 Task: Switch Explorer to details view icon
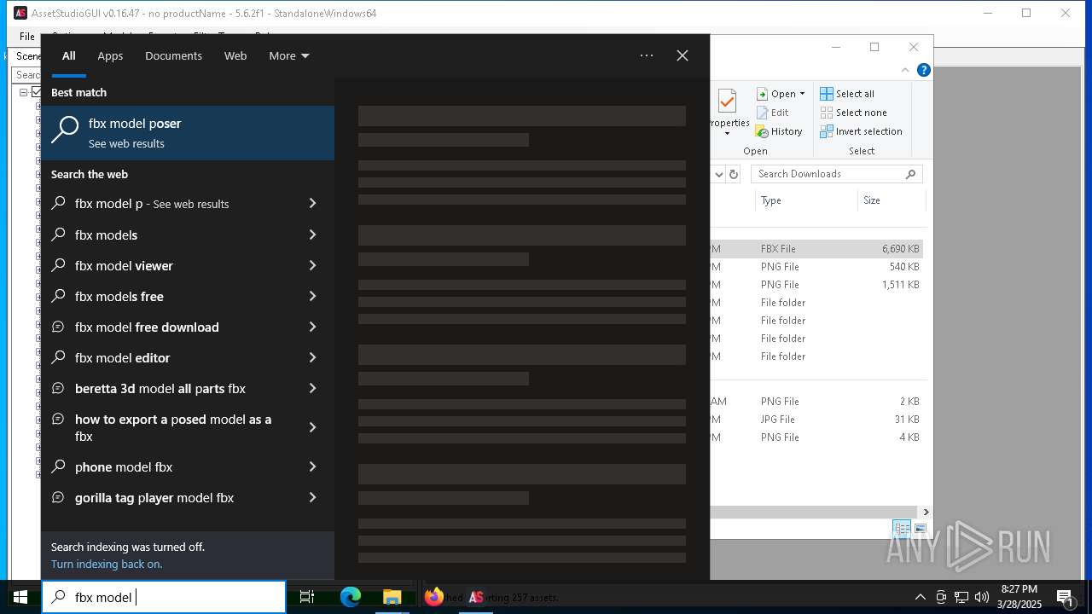(902, 529)
